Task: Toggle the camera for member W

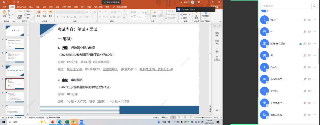Action: 309,32
